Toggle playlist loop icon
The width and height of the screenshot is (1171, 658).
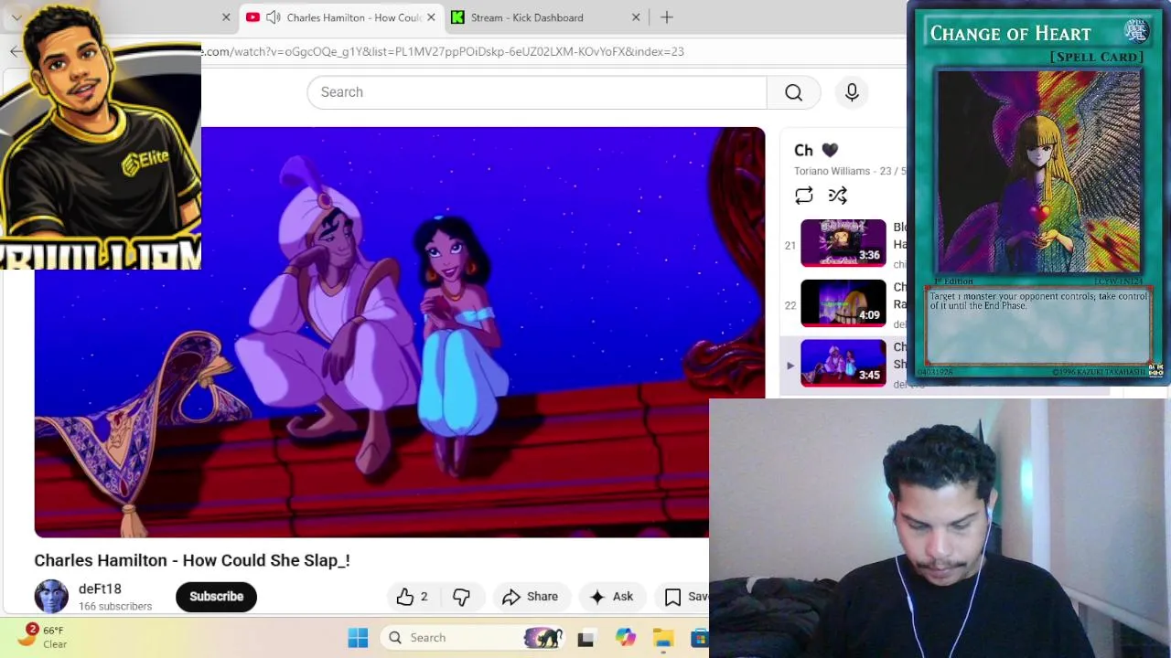803,196
